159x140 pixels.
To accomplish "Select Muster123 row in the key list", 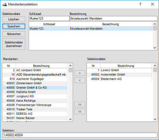I will pos(91,29).
